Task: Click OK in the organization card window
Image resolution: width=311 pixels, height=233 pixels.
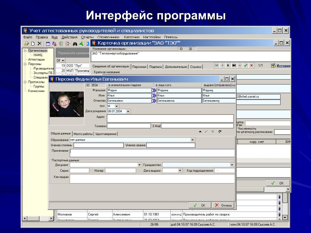Action: pos(278,183)
